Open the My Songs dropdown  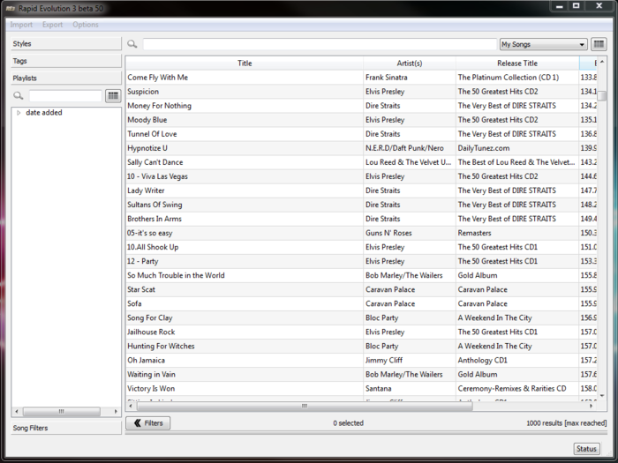544,44
